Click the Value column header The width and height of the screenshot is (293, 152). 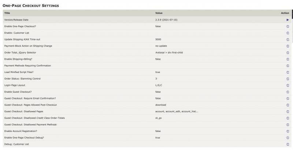coord(159,13)
